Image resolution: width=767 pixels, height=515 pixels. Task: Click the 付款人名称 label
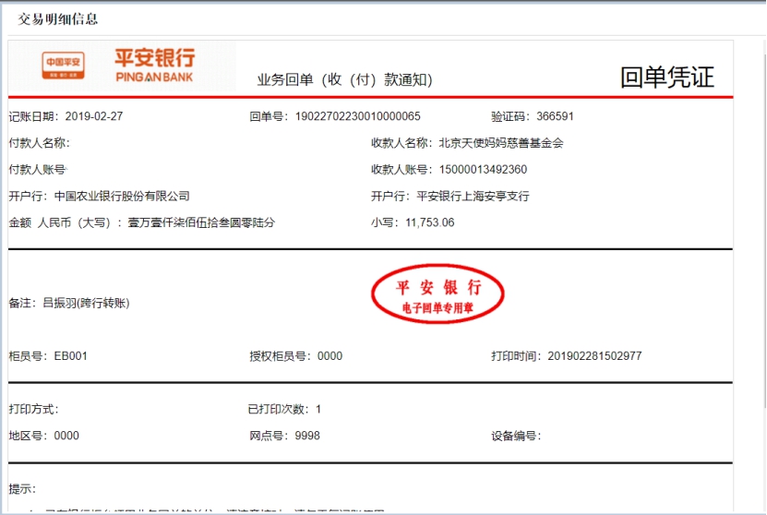pyautogui.click(x=39, y=143)
